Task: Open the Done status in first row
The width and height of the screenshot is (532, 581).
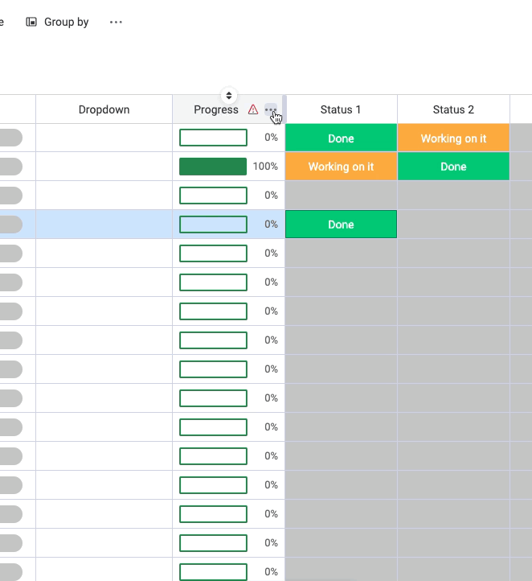Action: [341, 138]
